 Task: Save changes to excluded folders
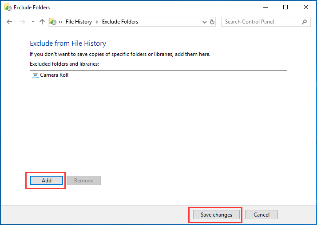click(x=216, y=215)
